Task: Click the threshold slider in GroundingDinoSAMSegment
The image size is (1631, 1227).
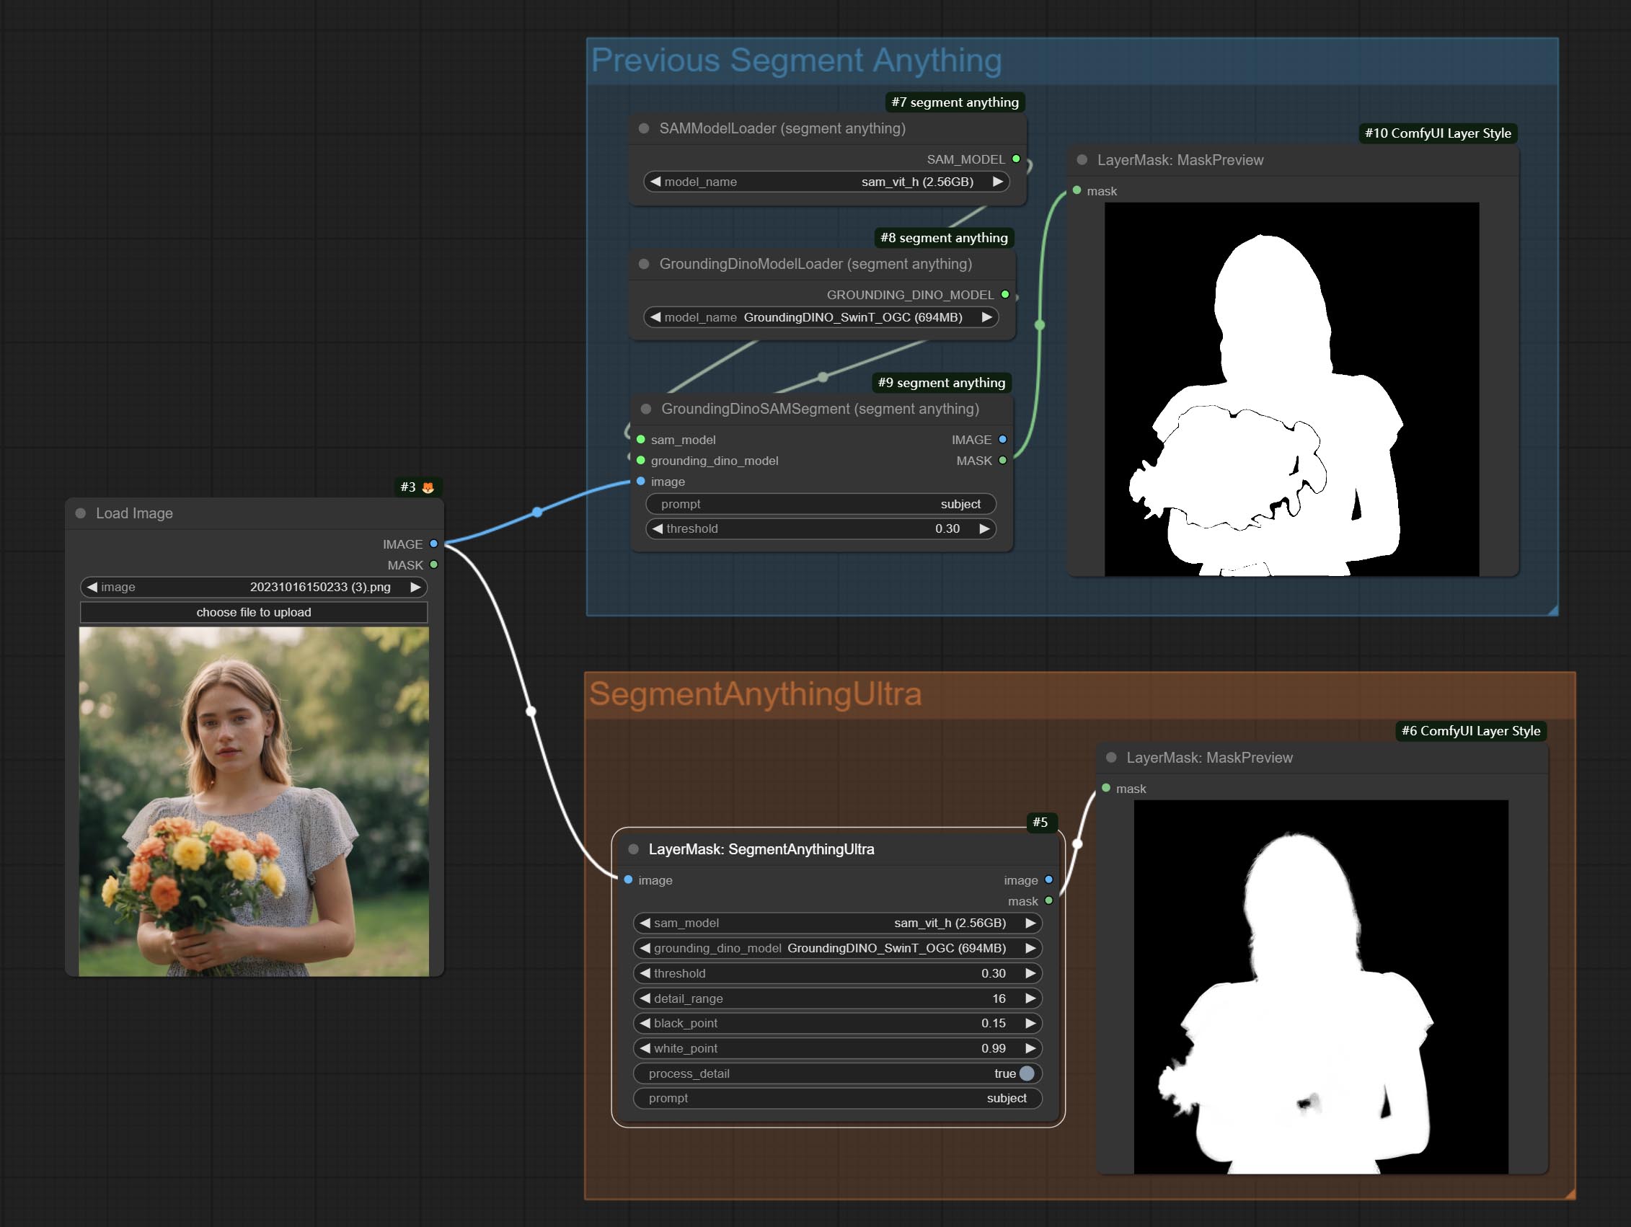Action: [x=820, y=528]
